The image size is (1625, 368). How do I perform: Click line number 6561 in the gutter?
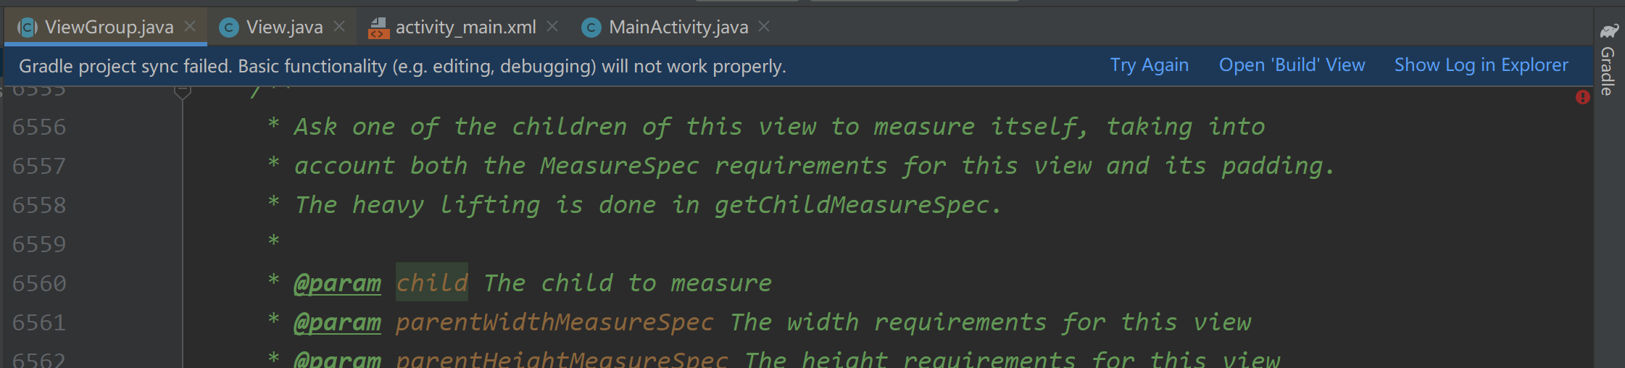tap(39, 323)
